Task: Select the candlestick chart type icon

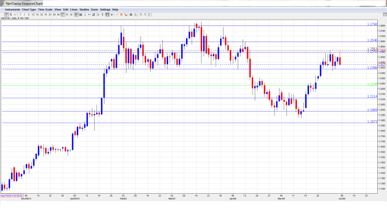Action: point(6,15)
